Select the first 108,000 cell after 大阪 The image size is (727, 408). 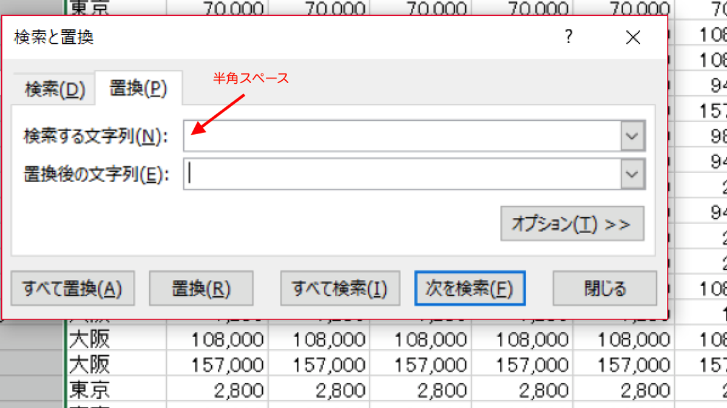pos(217,339)
